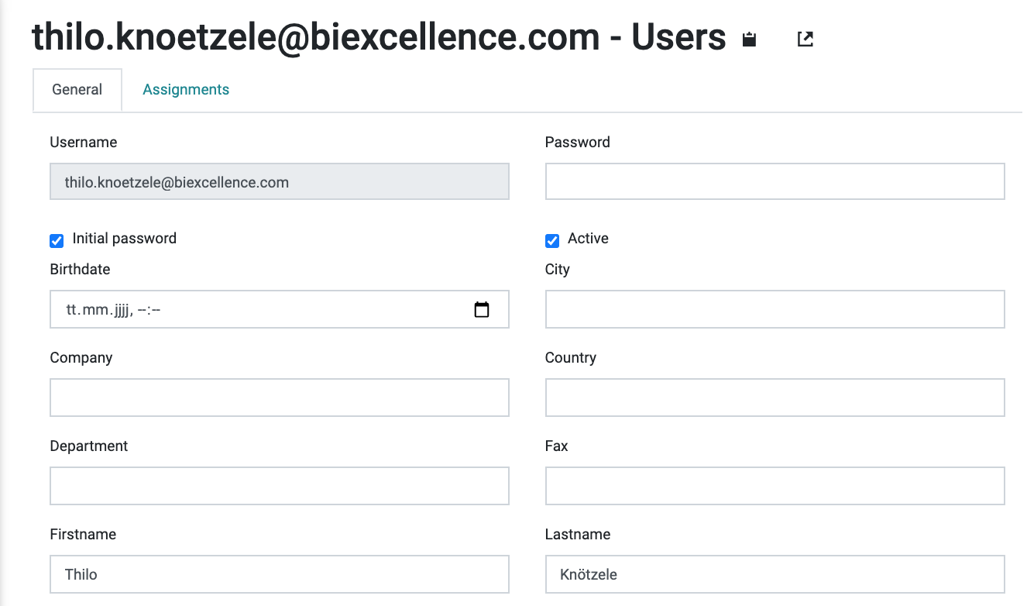Toggle the Active checkbox
The height and width of the screenshot is (606, 1027).
[552, 241]
